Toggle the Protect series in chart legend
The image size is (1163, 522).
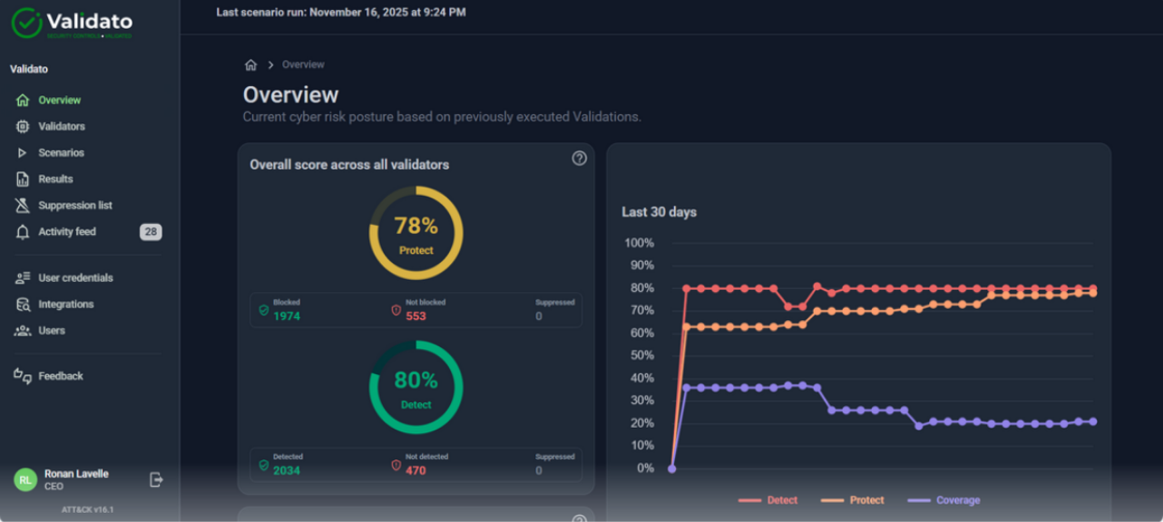[x=852, y=500]
